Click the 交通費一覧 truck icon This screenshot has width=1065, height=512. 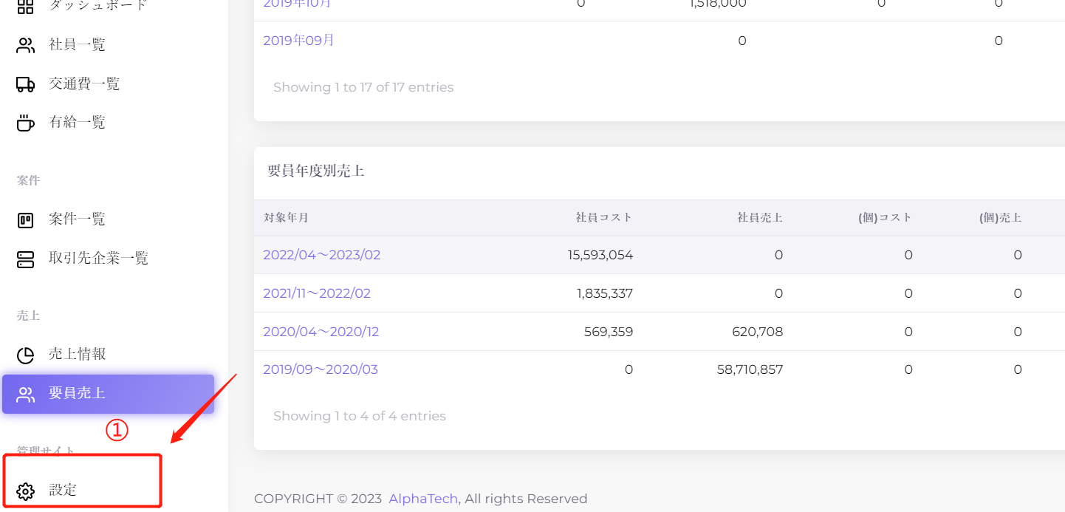point(25,85)
